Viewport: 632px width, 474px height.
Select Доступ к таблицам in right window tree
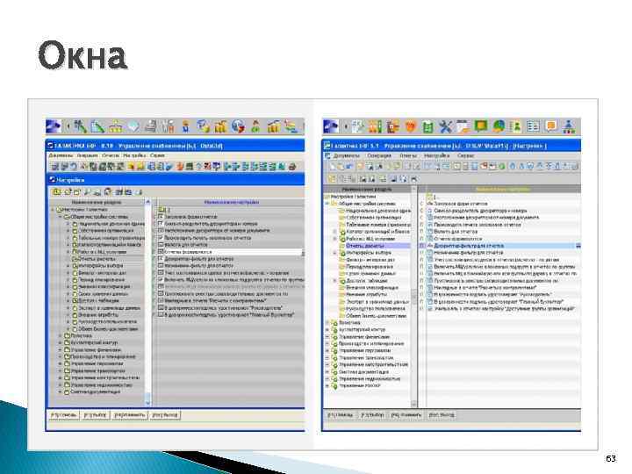click(367, 281)
